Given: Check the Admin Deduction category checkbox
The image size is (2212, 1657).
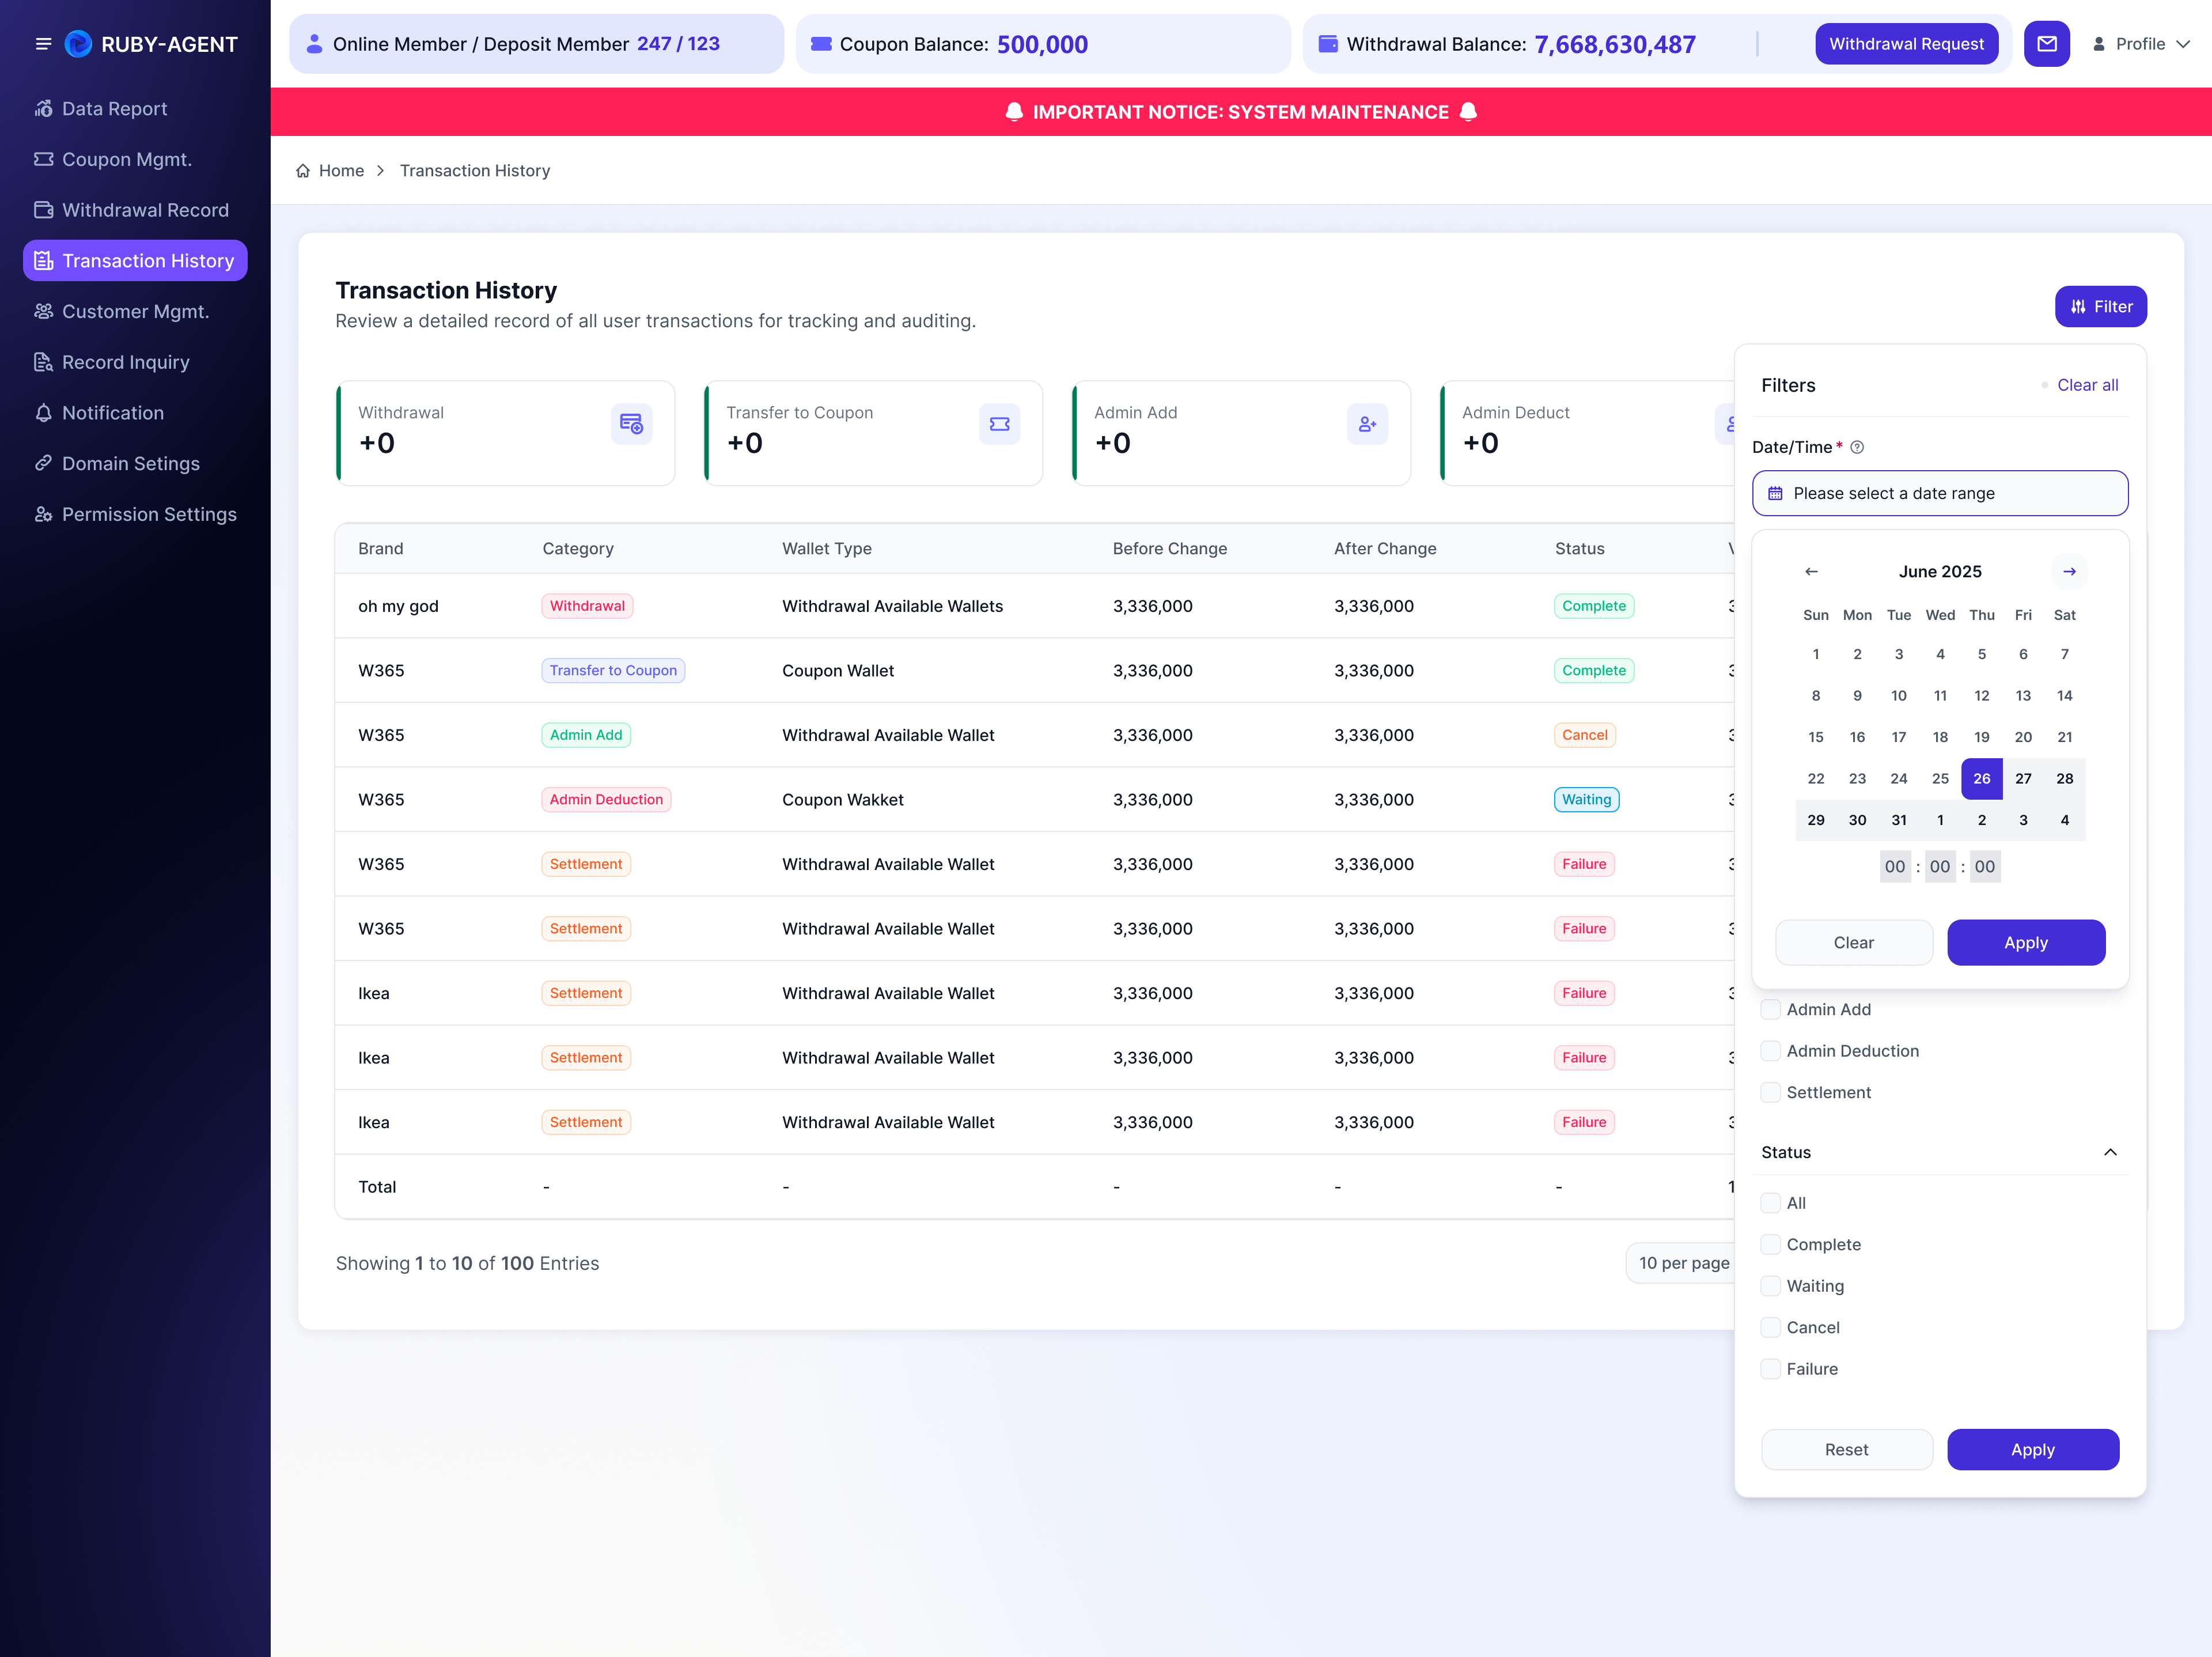Looking at the screenshot, I should coord(1770,1051).
